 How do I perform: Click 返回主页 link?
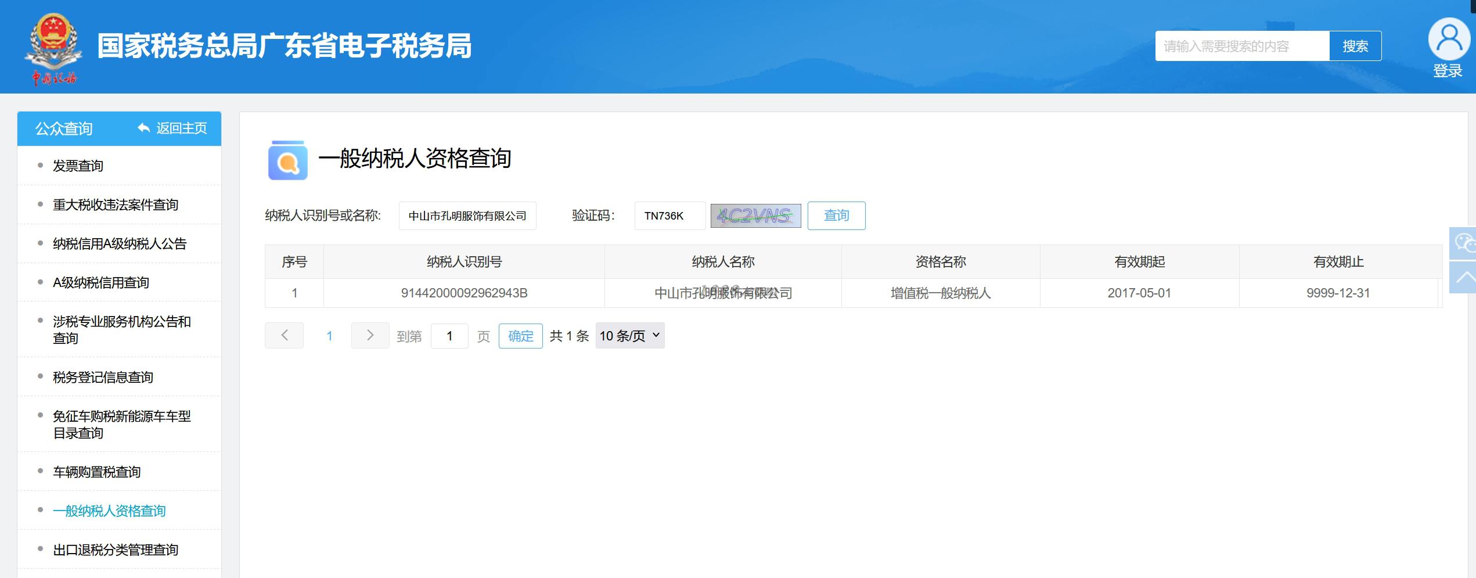[x=181, y=128]
